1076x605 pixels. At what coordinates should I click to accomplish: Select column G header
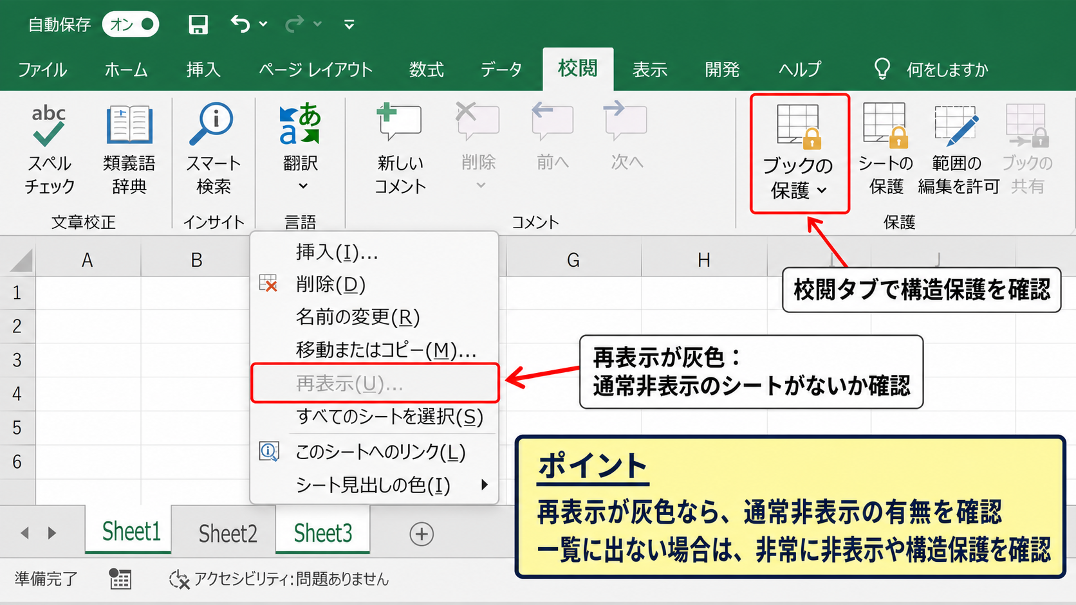point(573,260)
